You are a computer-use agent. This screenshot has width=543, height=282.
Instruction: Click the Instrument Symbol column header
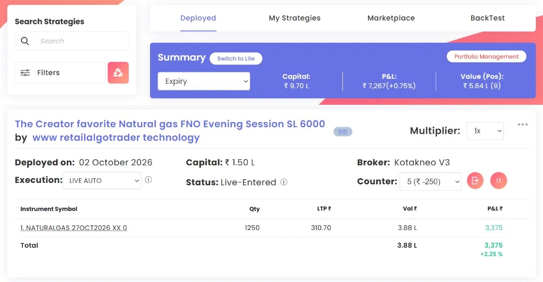49,209
